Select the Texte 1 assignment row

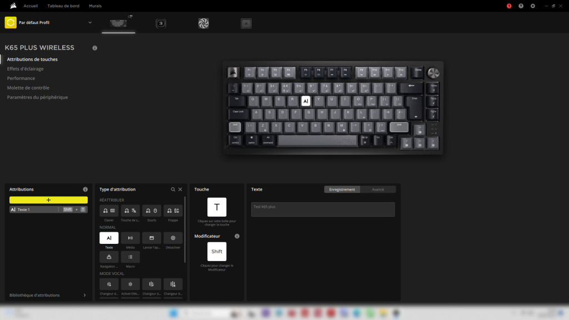point(49,209)
